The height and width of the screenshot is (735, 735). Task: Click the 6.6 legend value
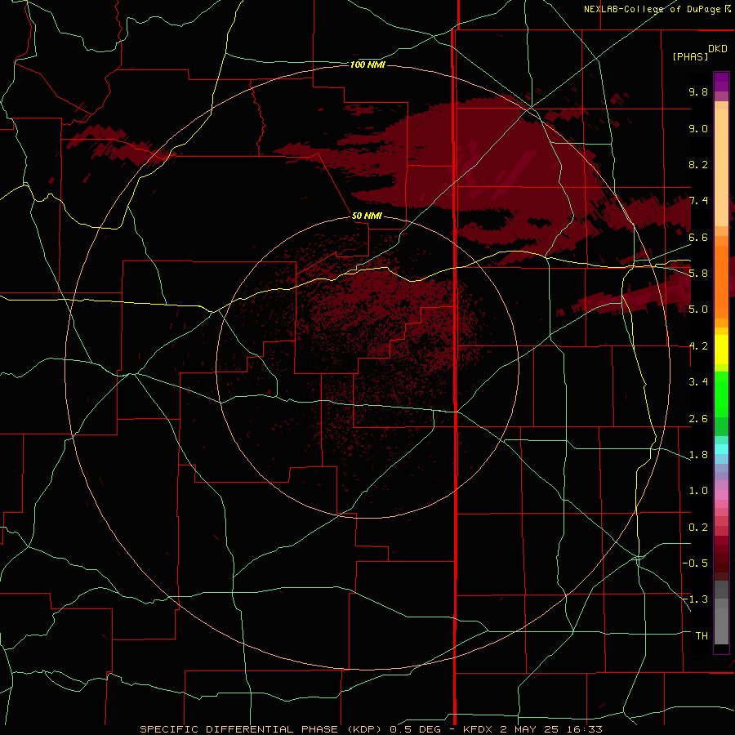(698, 237)
